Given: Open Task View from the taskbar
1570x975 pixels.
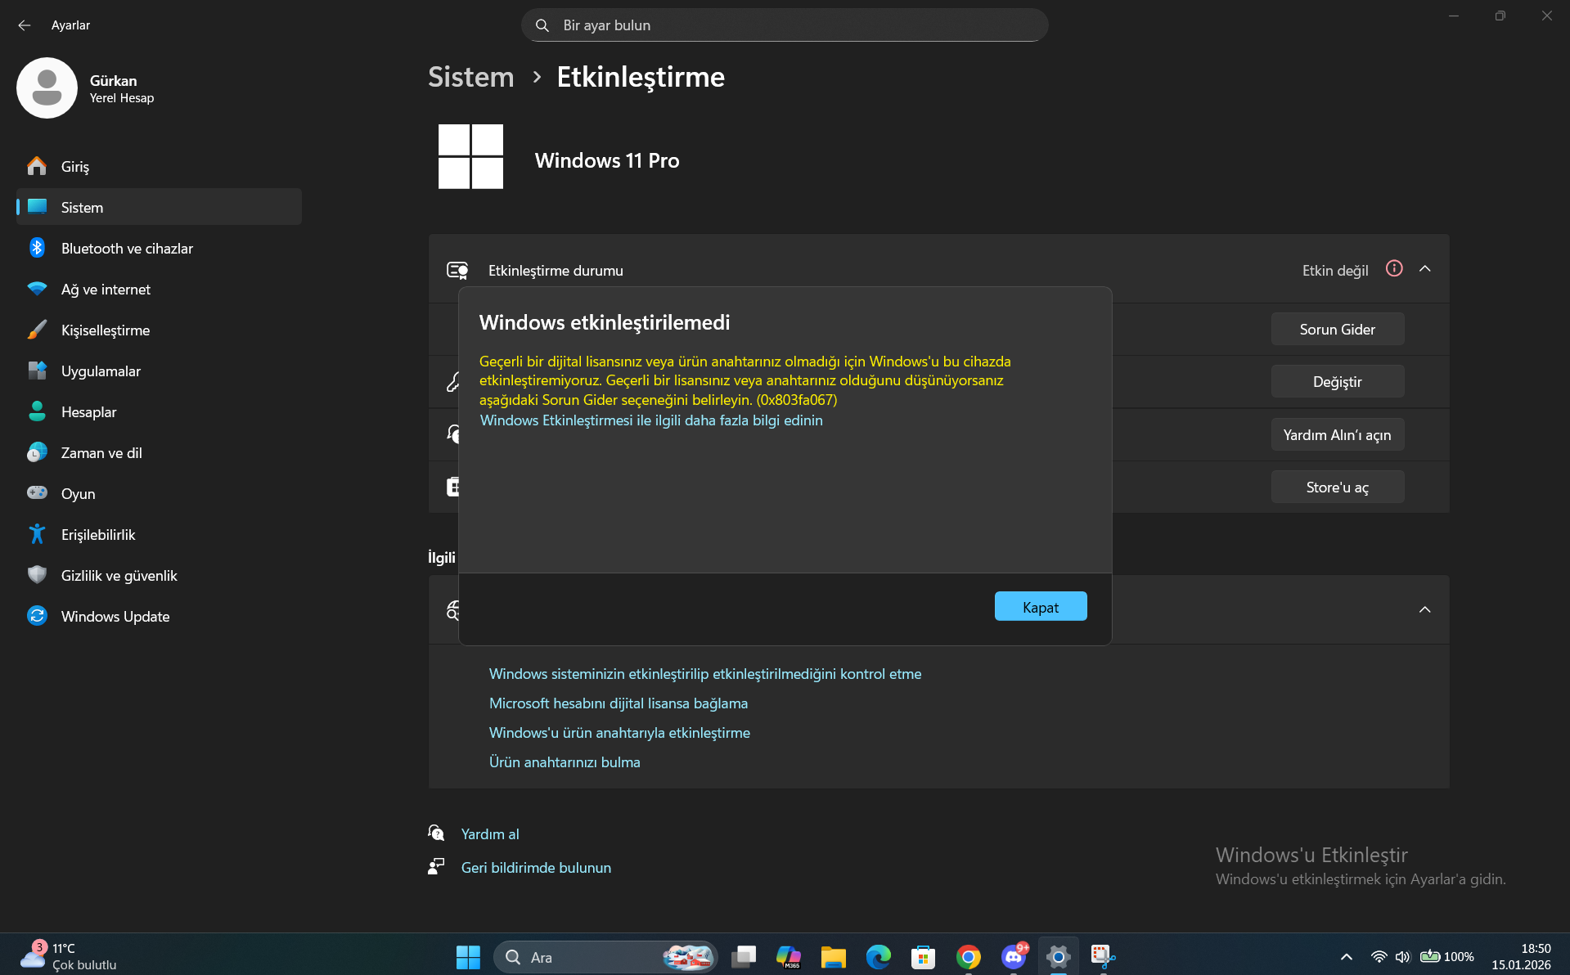Looking at the screenshot, I should click(744, 957).
